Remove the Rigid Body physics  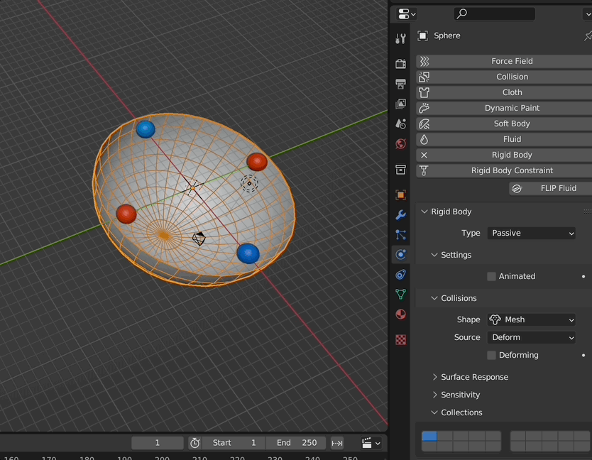pos(504,155)
